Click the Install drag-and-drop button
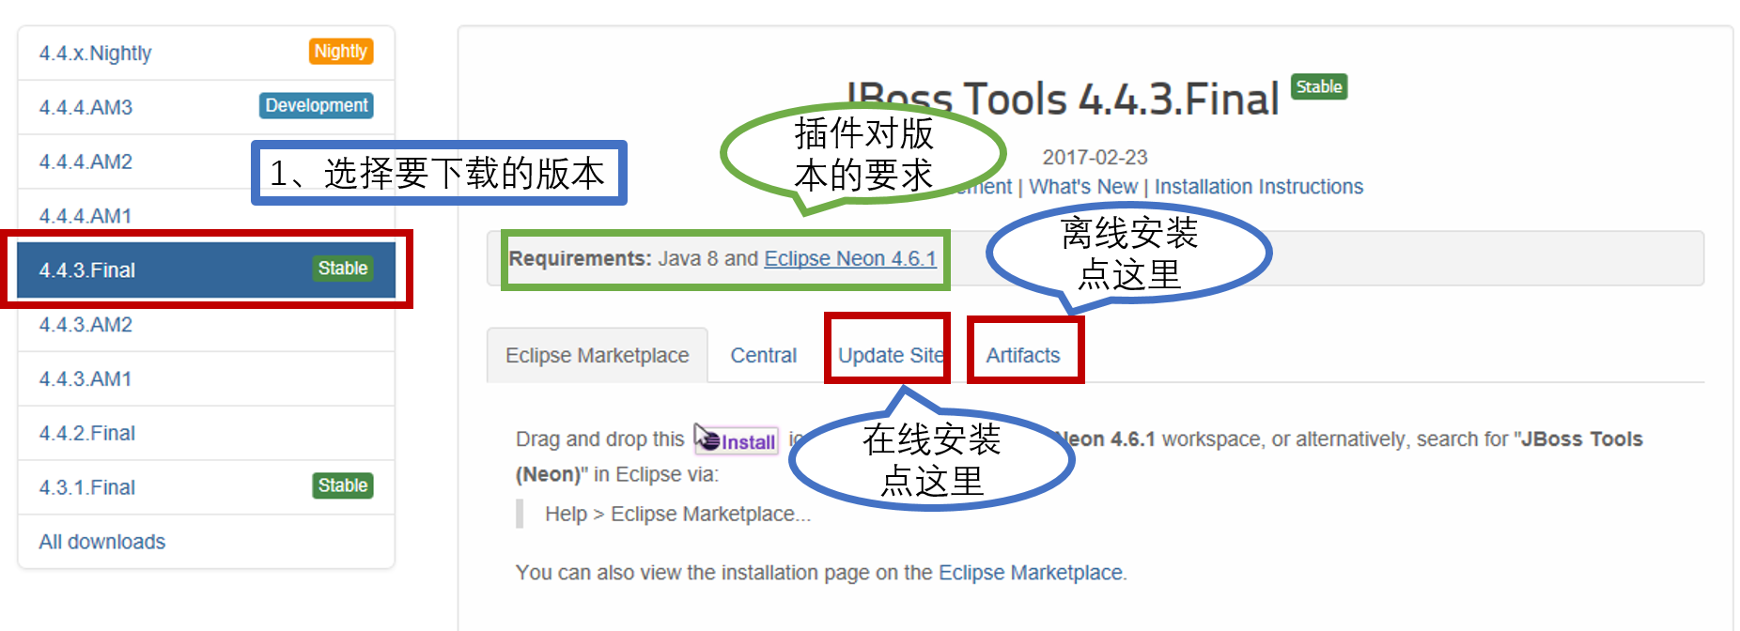 click(738, 439)
